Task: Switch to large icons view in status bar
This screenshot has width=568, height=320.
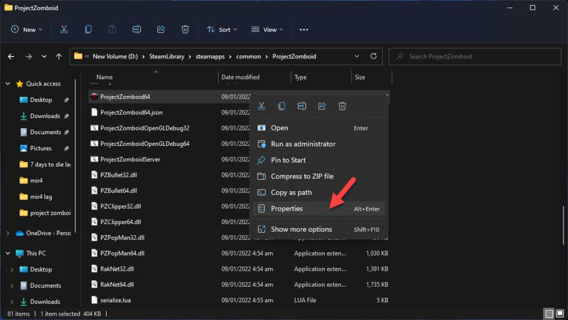Action: point(560,313)
